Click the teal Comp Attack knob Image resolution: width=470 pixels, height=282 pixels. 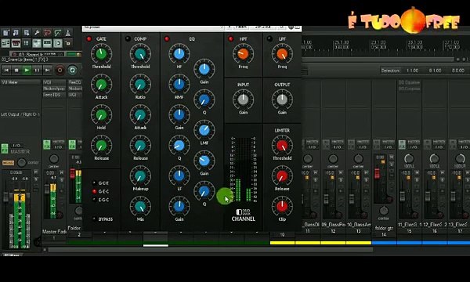pos(140,114)
